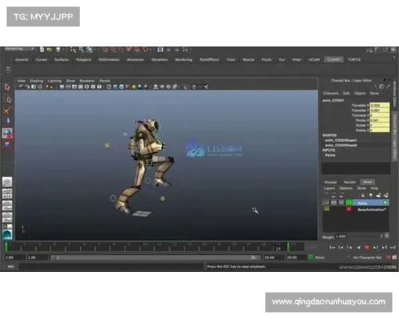Toggle lock on Pelvis anim layer
Screen dimensions: 399x319
(x=327, y=203)
